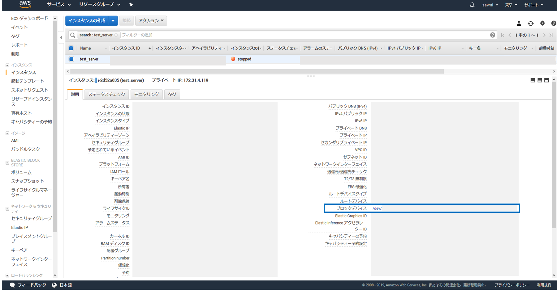Open 起動テンプレート in the sidebar
The height and width of the screenshot is (290, 557).
coord(28,81)
